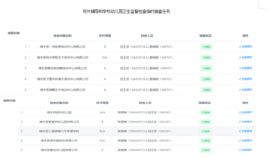Click N/A grade of 靖宇县缨华幼儿园
The width and height of the screenshot is (268, 158).
[x=102, y=112]
